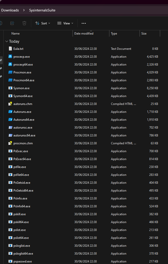The width and height of the screenshot is (168, 264).
Task: Open the View dropdown menu
Action: tap(65, 23)
